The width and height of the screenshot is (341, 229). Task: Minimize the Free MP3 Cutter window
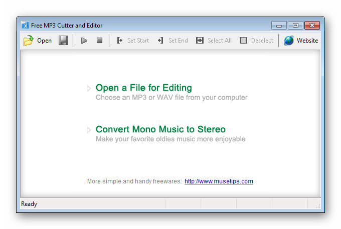279,26
